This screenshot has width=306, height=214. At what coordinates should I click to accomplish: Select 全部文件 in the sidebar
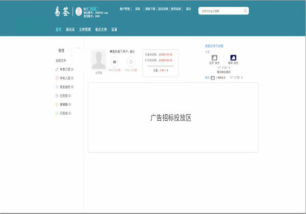61,61
